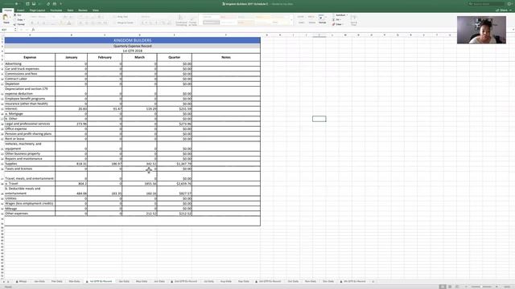This screenshot has width=515, height=289.
Task: Click Conditional Formatting icon
Action: (180, 19)
